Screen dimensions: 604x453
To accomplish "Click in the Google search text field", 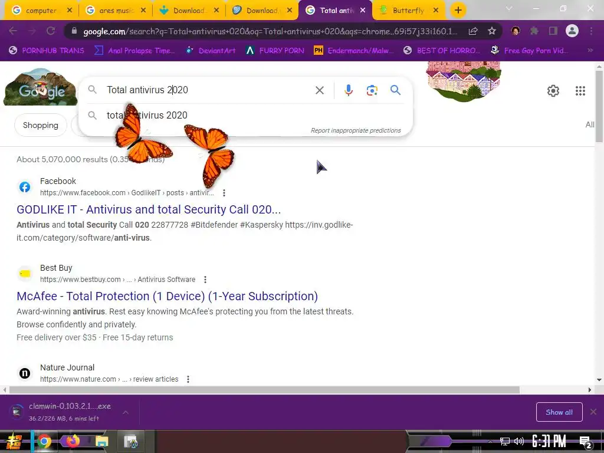I will 208,90.
